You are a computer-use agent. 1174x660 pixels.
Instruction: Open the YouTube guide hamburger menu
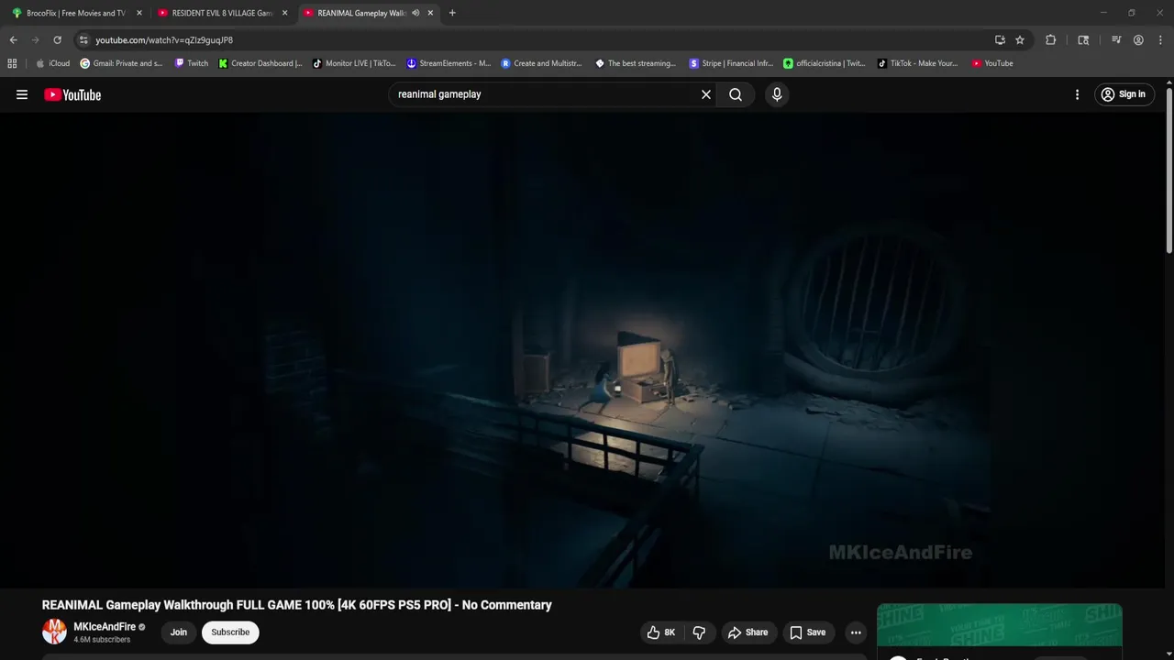(22, 94)
